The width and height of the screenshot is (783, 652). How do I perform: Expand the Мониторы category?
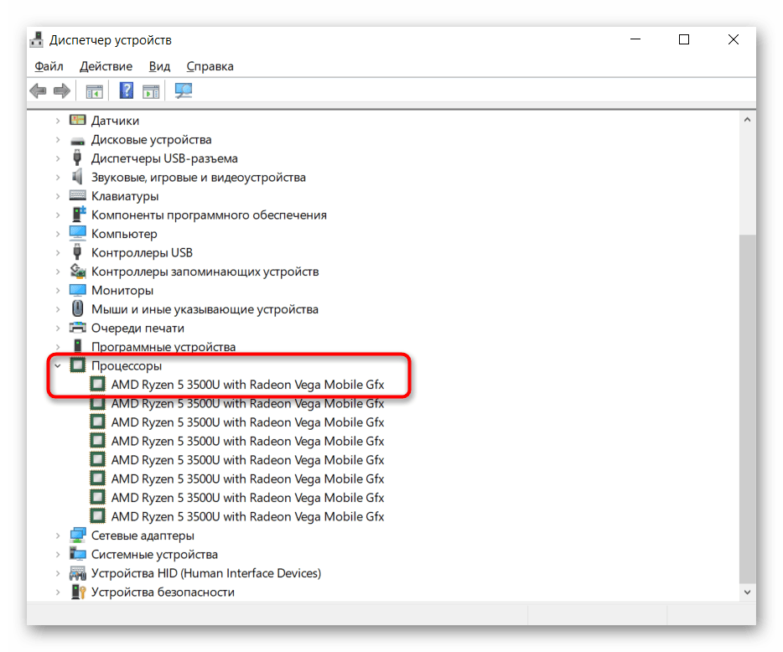[58, 290]
